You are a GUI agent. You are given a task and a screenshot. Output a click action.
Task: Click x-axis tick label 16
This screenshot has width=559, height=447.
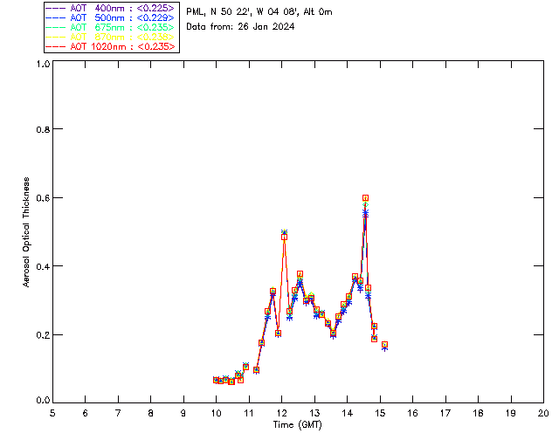(x=412, y=413)
